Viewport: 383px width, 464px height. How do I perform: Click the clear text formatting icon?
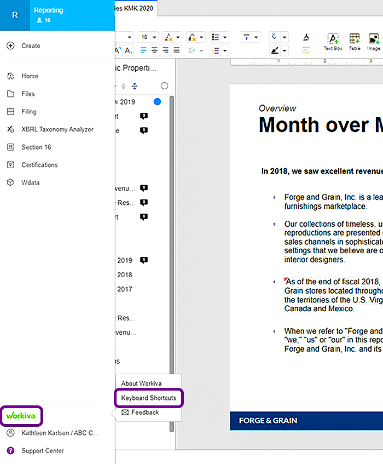169,37
